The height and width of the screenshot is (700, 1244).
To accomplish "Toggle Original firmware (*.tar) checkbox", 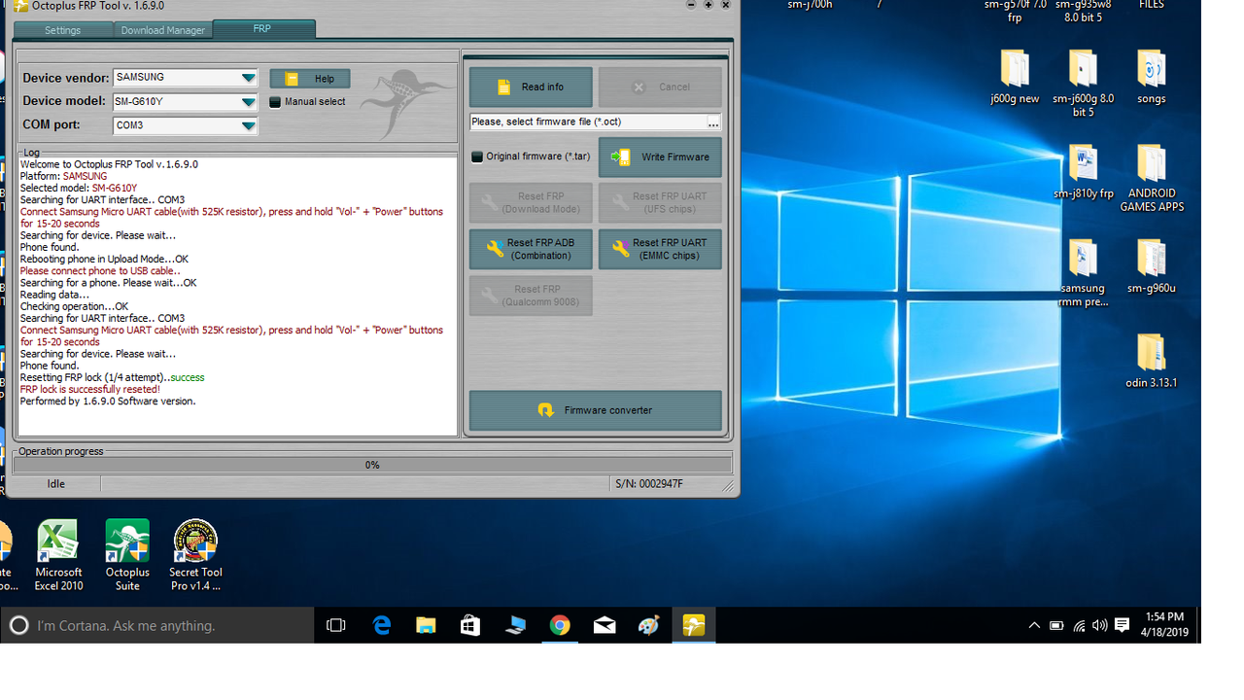I will [476, 157].
